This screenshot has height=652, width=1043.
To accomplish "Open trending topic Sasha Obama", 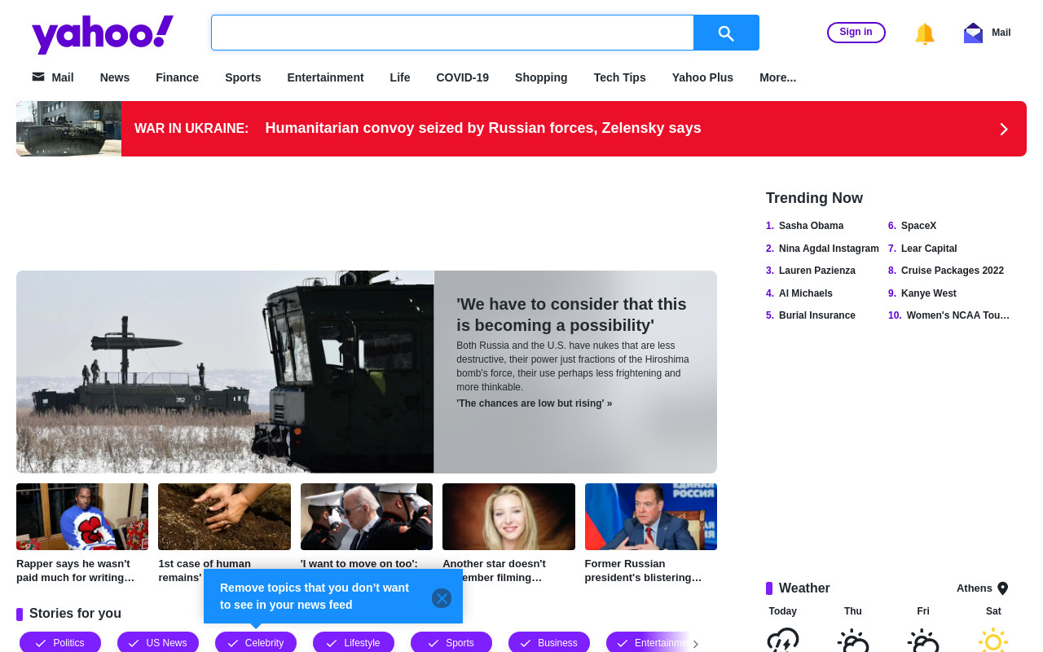I will [x=811, y=226].
